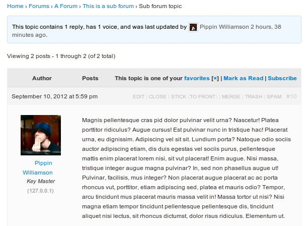Remove topic from favorites with [×]
Viewport: 307px width, 226px height.
pyautogui.click(x=215, y=78)
